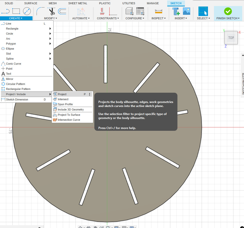Select Project in the submenu

72,94
